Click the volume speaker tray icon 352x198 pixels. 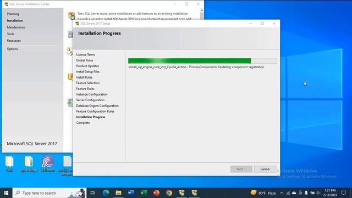point(318,193)
